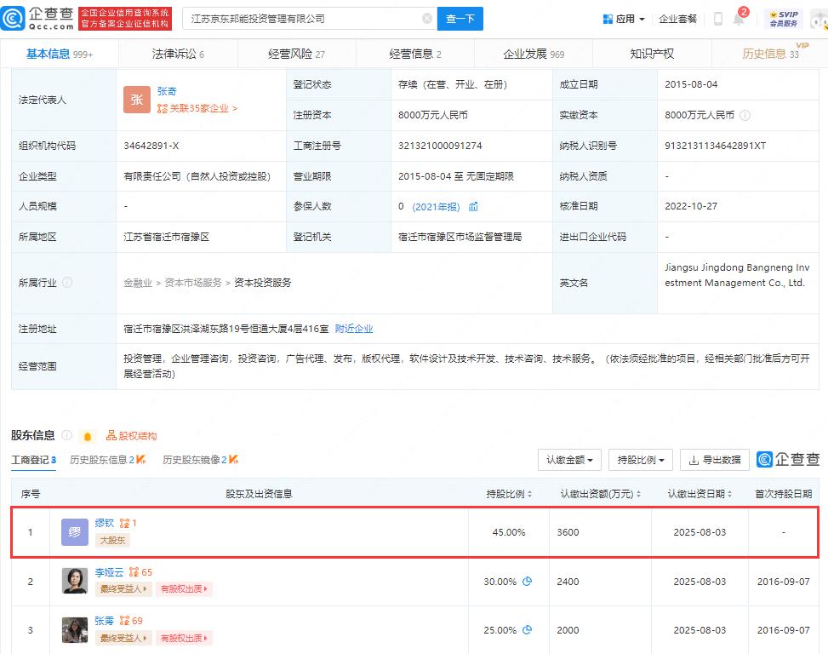Switch to 基本信息 tab
Image resolution: width=828 pixels, height=654 pixels.
pos(60,54)
